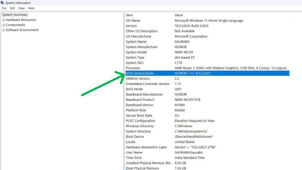Select the System Manufacturer row
The width and height of the screenshot is (302, 170).
click(x=207, y=47)
